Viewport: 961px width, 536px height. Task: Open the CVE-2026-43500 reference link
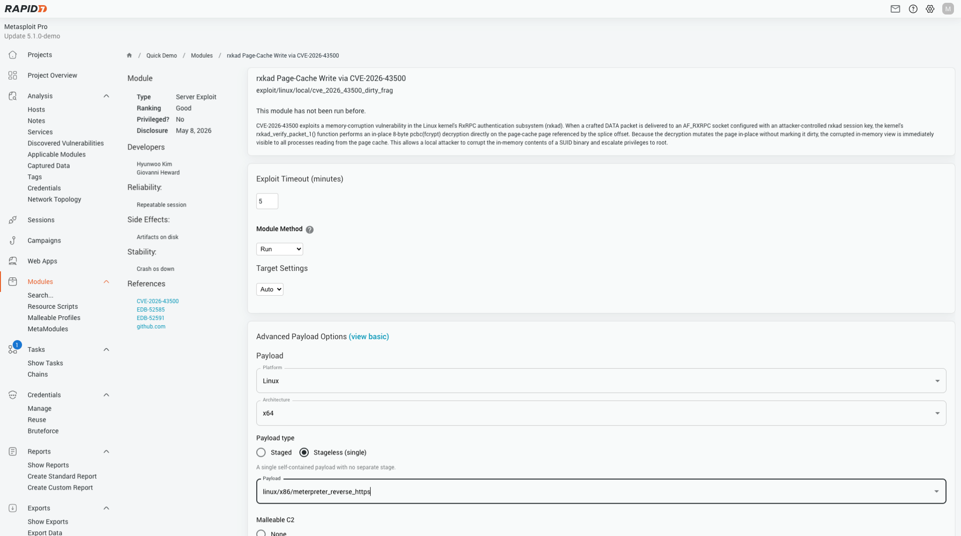158,301
